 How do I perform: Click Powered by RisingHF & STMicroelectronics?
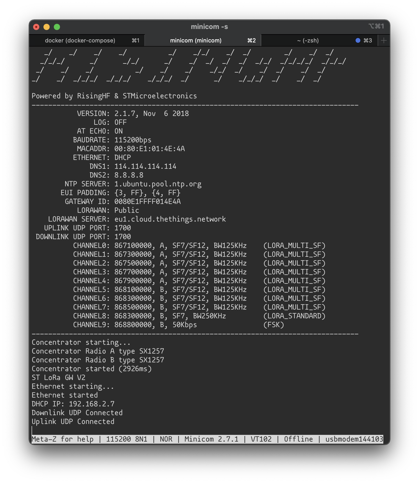[x=114, y=96]
